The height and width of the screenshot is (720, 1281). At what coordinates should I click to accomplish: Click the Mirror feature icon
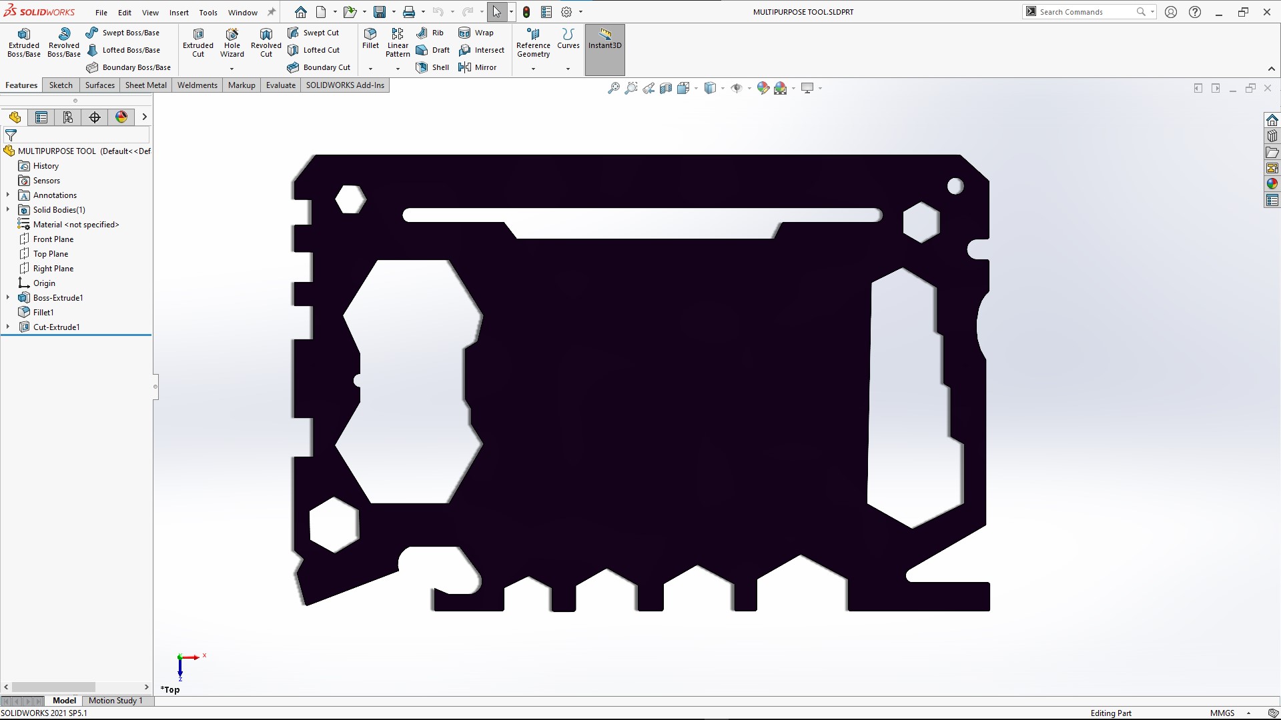477,67
